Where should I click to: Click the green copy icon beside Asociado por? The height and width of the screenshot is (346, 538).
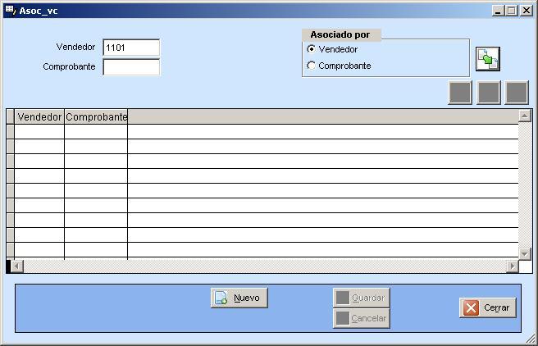[x=488, y=60]
